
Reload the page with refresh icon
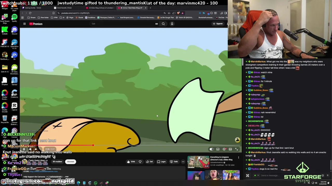pyautogui.click(x=30, y=13)
